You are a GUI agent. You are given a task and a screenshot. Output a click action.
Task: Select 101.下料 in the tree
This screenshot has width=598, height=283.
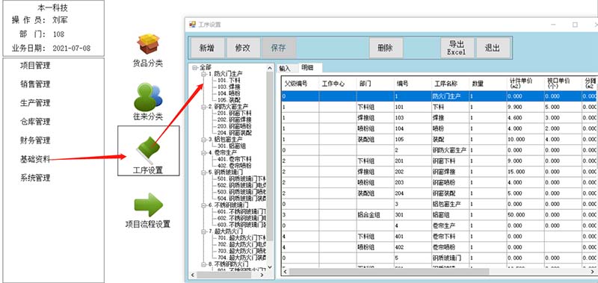click(x=226, y=81)
